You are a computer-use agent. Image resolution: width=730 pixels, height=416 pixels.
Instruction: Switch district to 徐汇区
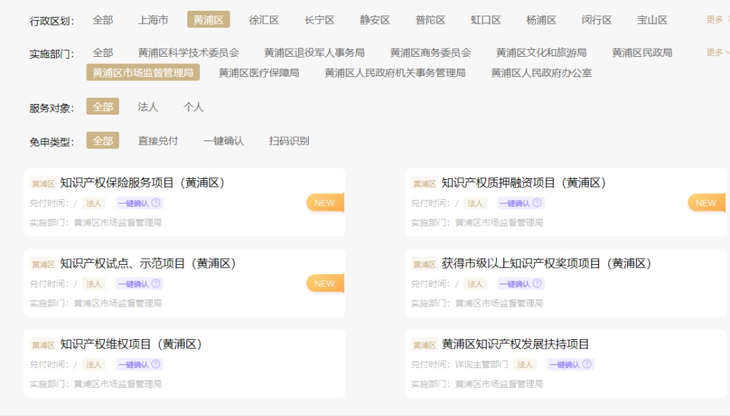point(264,20)
